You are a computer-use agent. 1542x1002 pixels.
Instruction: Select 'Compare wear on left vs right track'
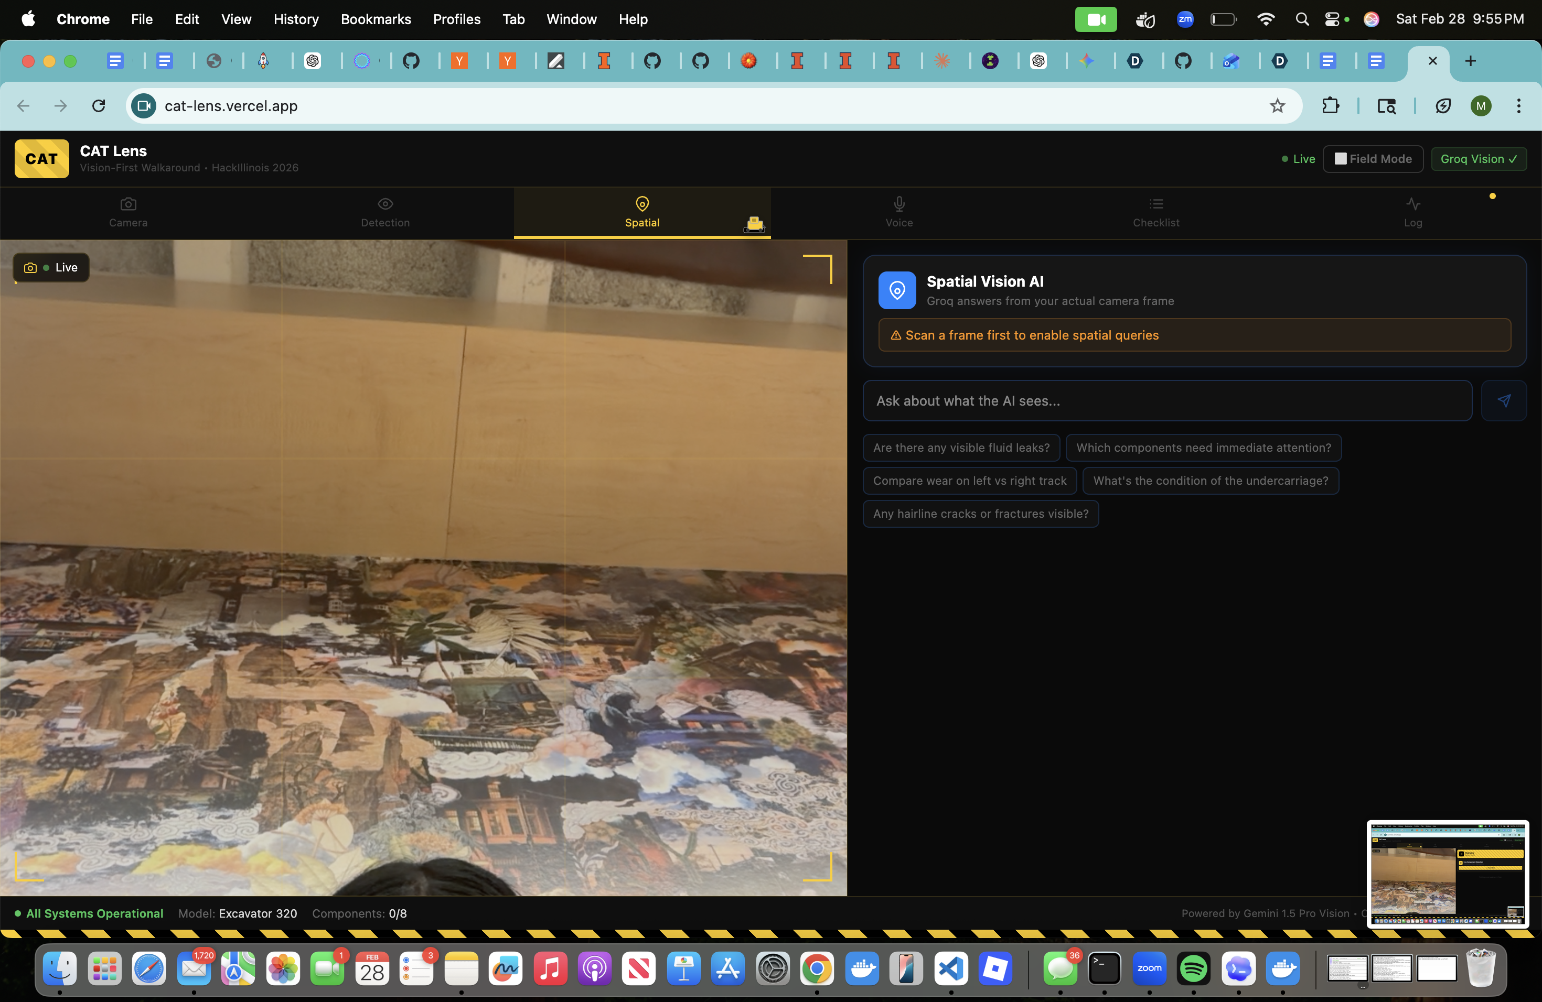point(969,480)
